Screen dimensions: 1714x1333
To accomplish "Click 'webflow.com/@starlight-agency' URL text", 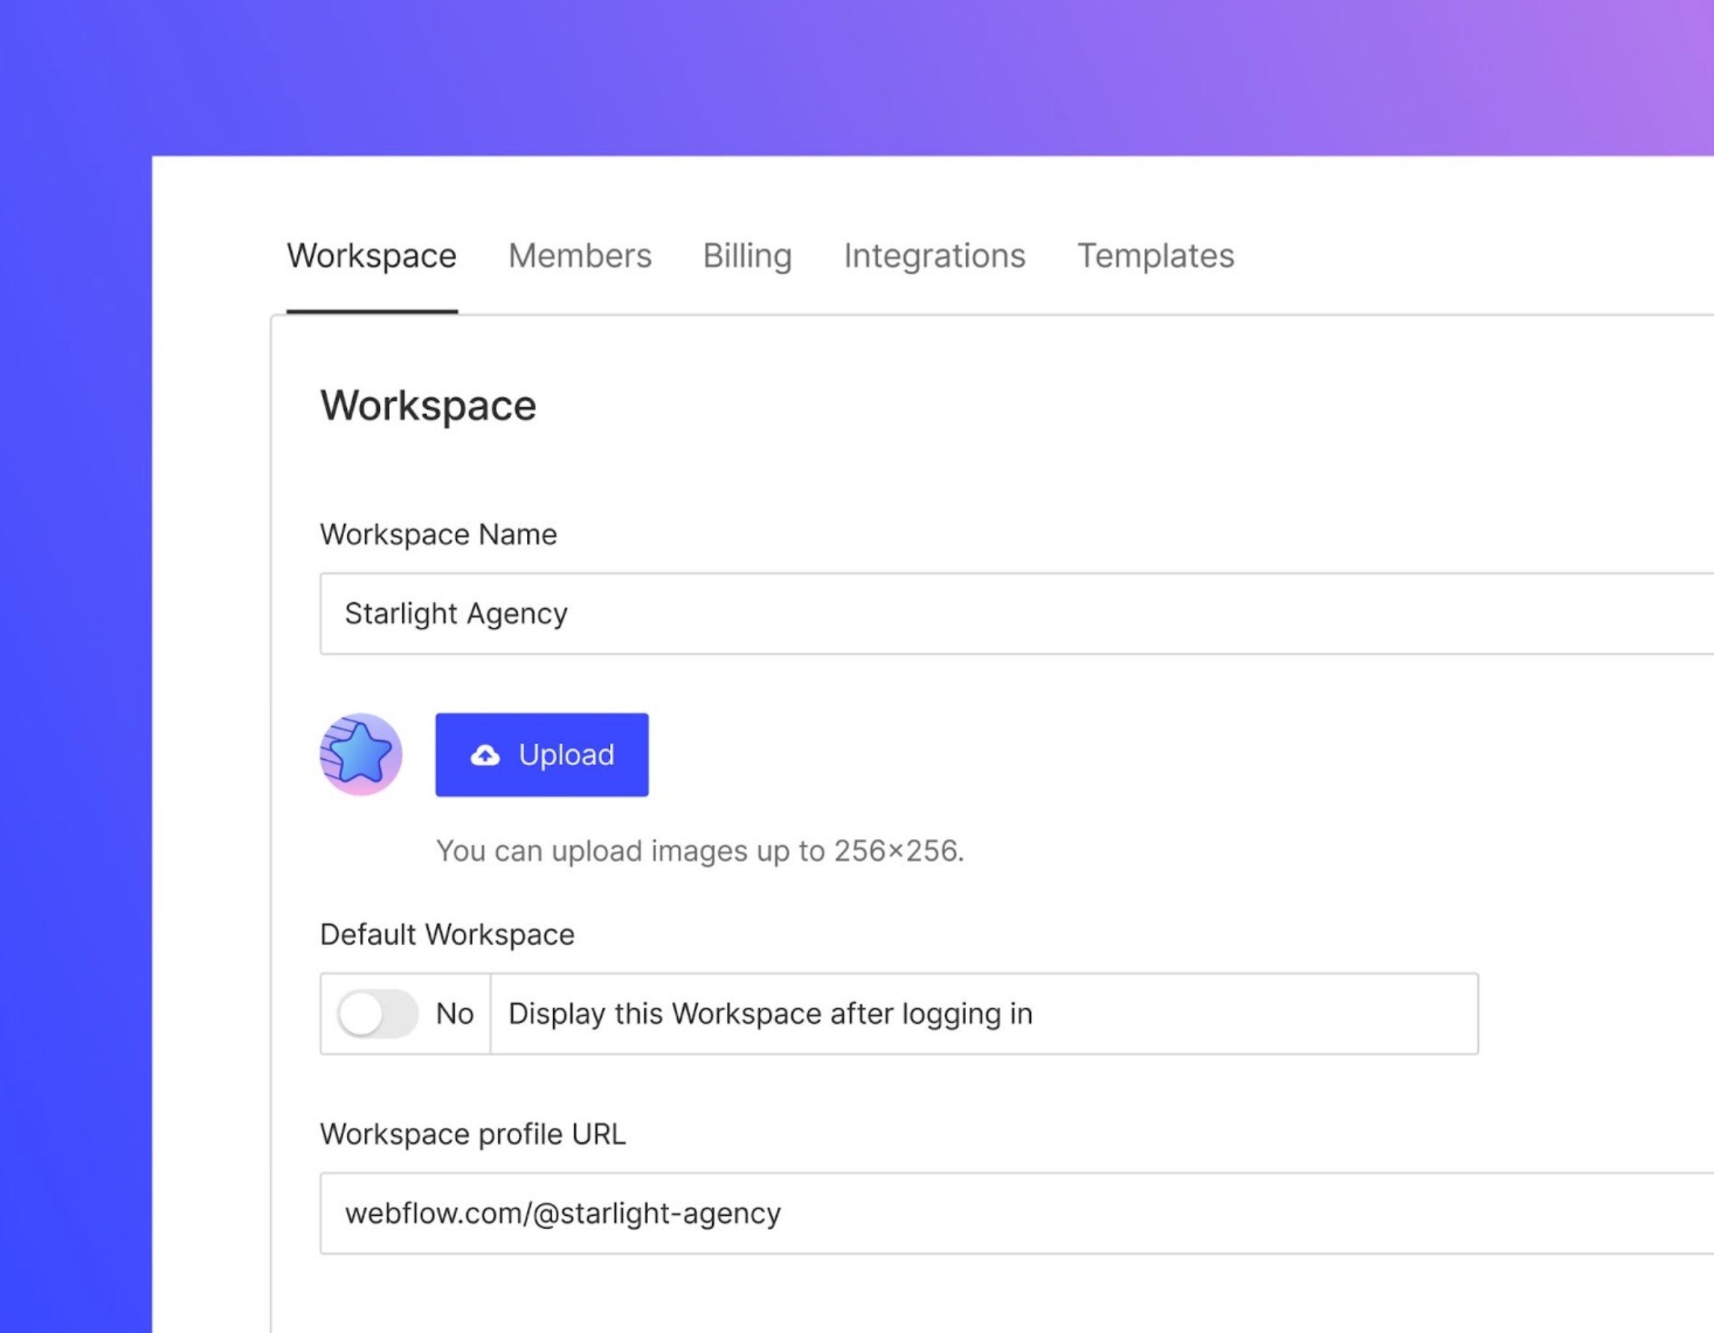I will pos(563,1213).
